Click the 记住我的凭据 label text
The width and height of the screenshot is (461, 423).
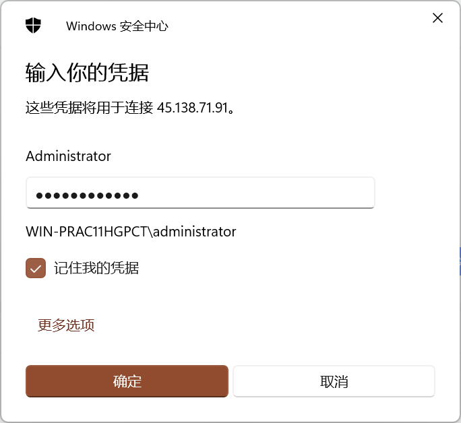[96, 268]
